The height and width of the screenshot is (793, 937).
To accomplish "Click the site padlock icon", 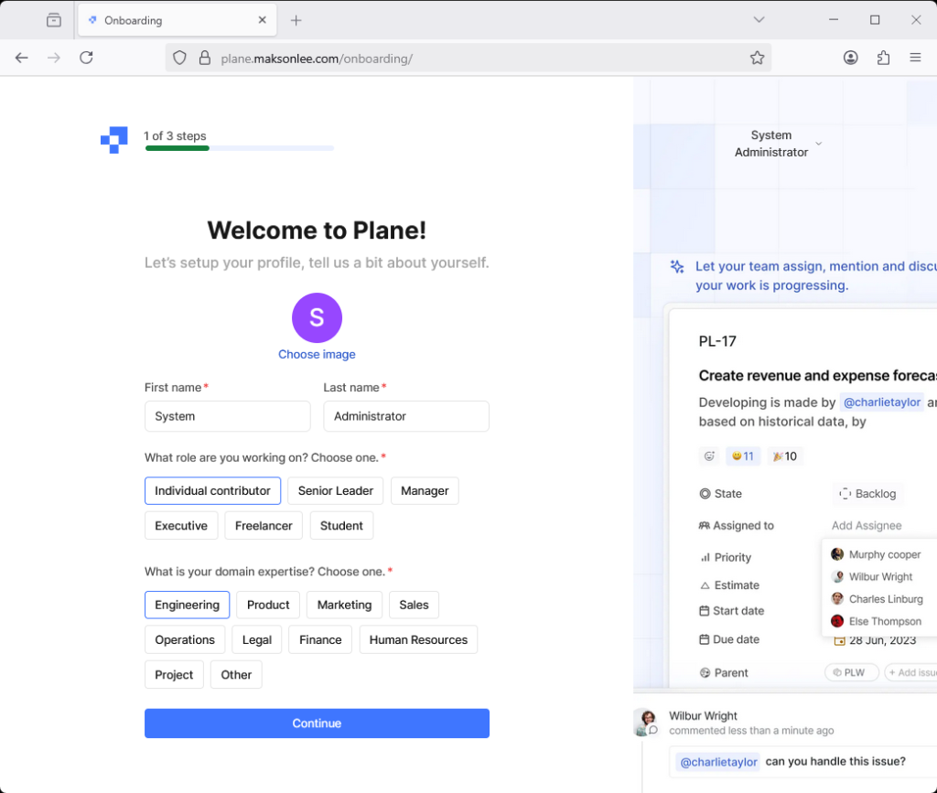I will click(205, 58).
